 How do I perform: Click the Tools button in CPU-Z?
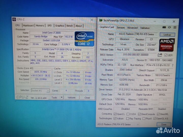point(54,97)
